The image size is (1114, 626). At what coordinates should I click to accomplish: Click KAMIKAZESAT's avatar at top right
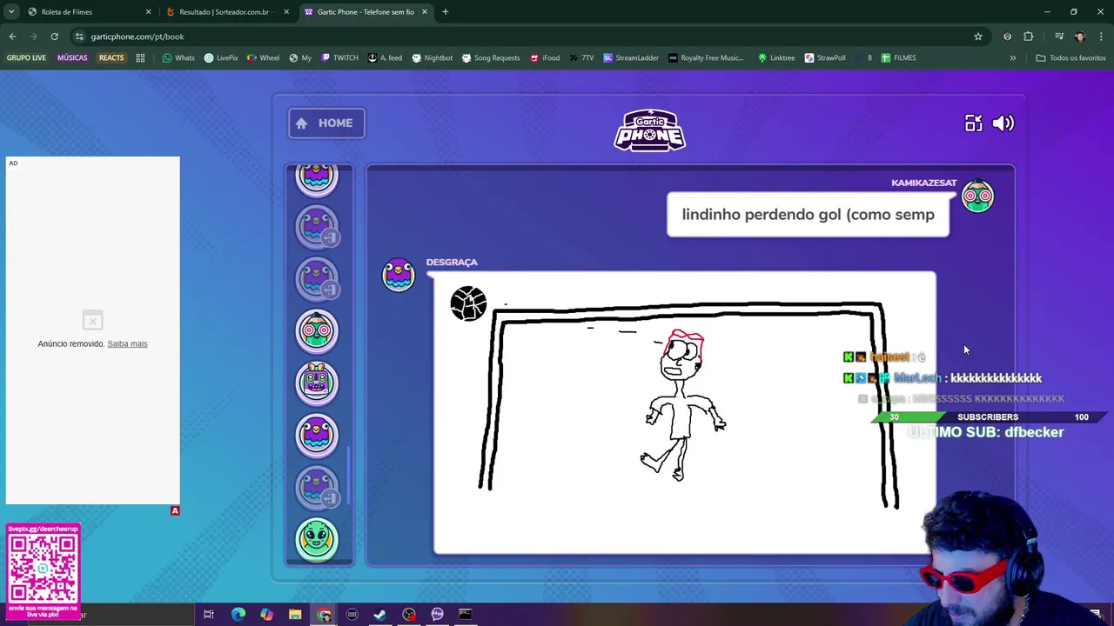point(977,196)
